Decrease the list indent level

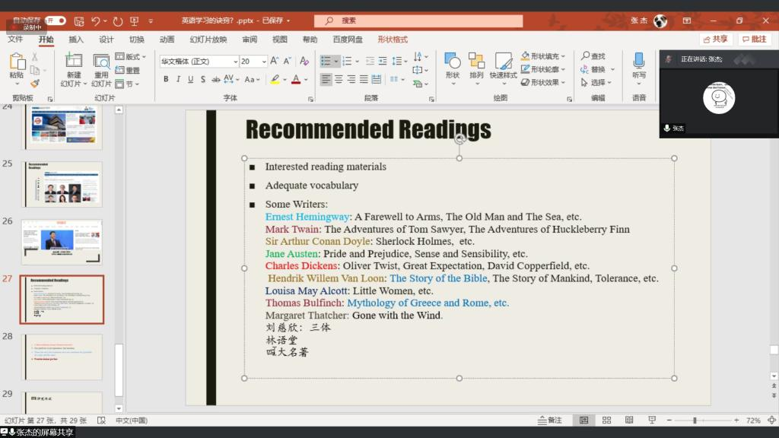[x=370, y=61]
